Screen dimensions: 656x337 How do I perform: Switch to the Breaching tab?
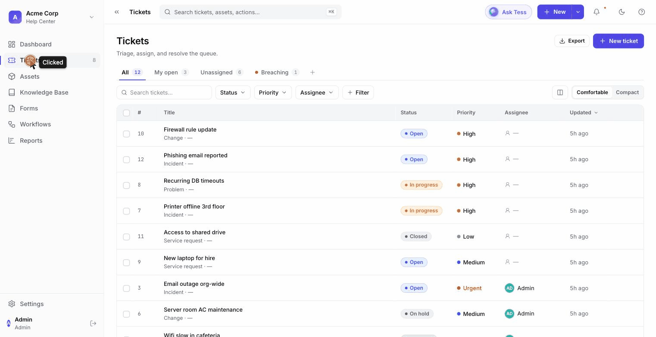(x=277, y=72)
